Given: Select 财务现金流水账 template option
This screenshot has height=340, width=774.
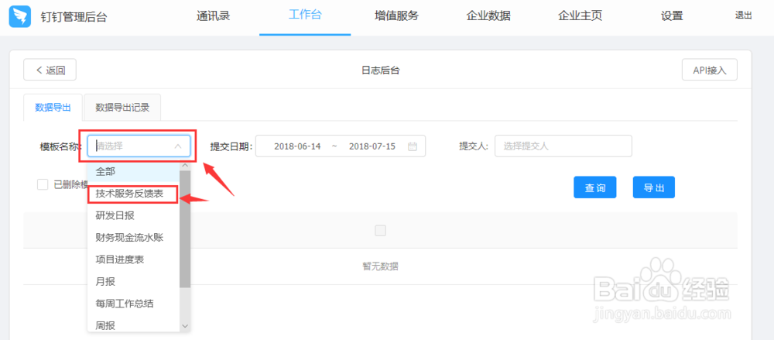Looking at the screenshot, I should 133,237.
